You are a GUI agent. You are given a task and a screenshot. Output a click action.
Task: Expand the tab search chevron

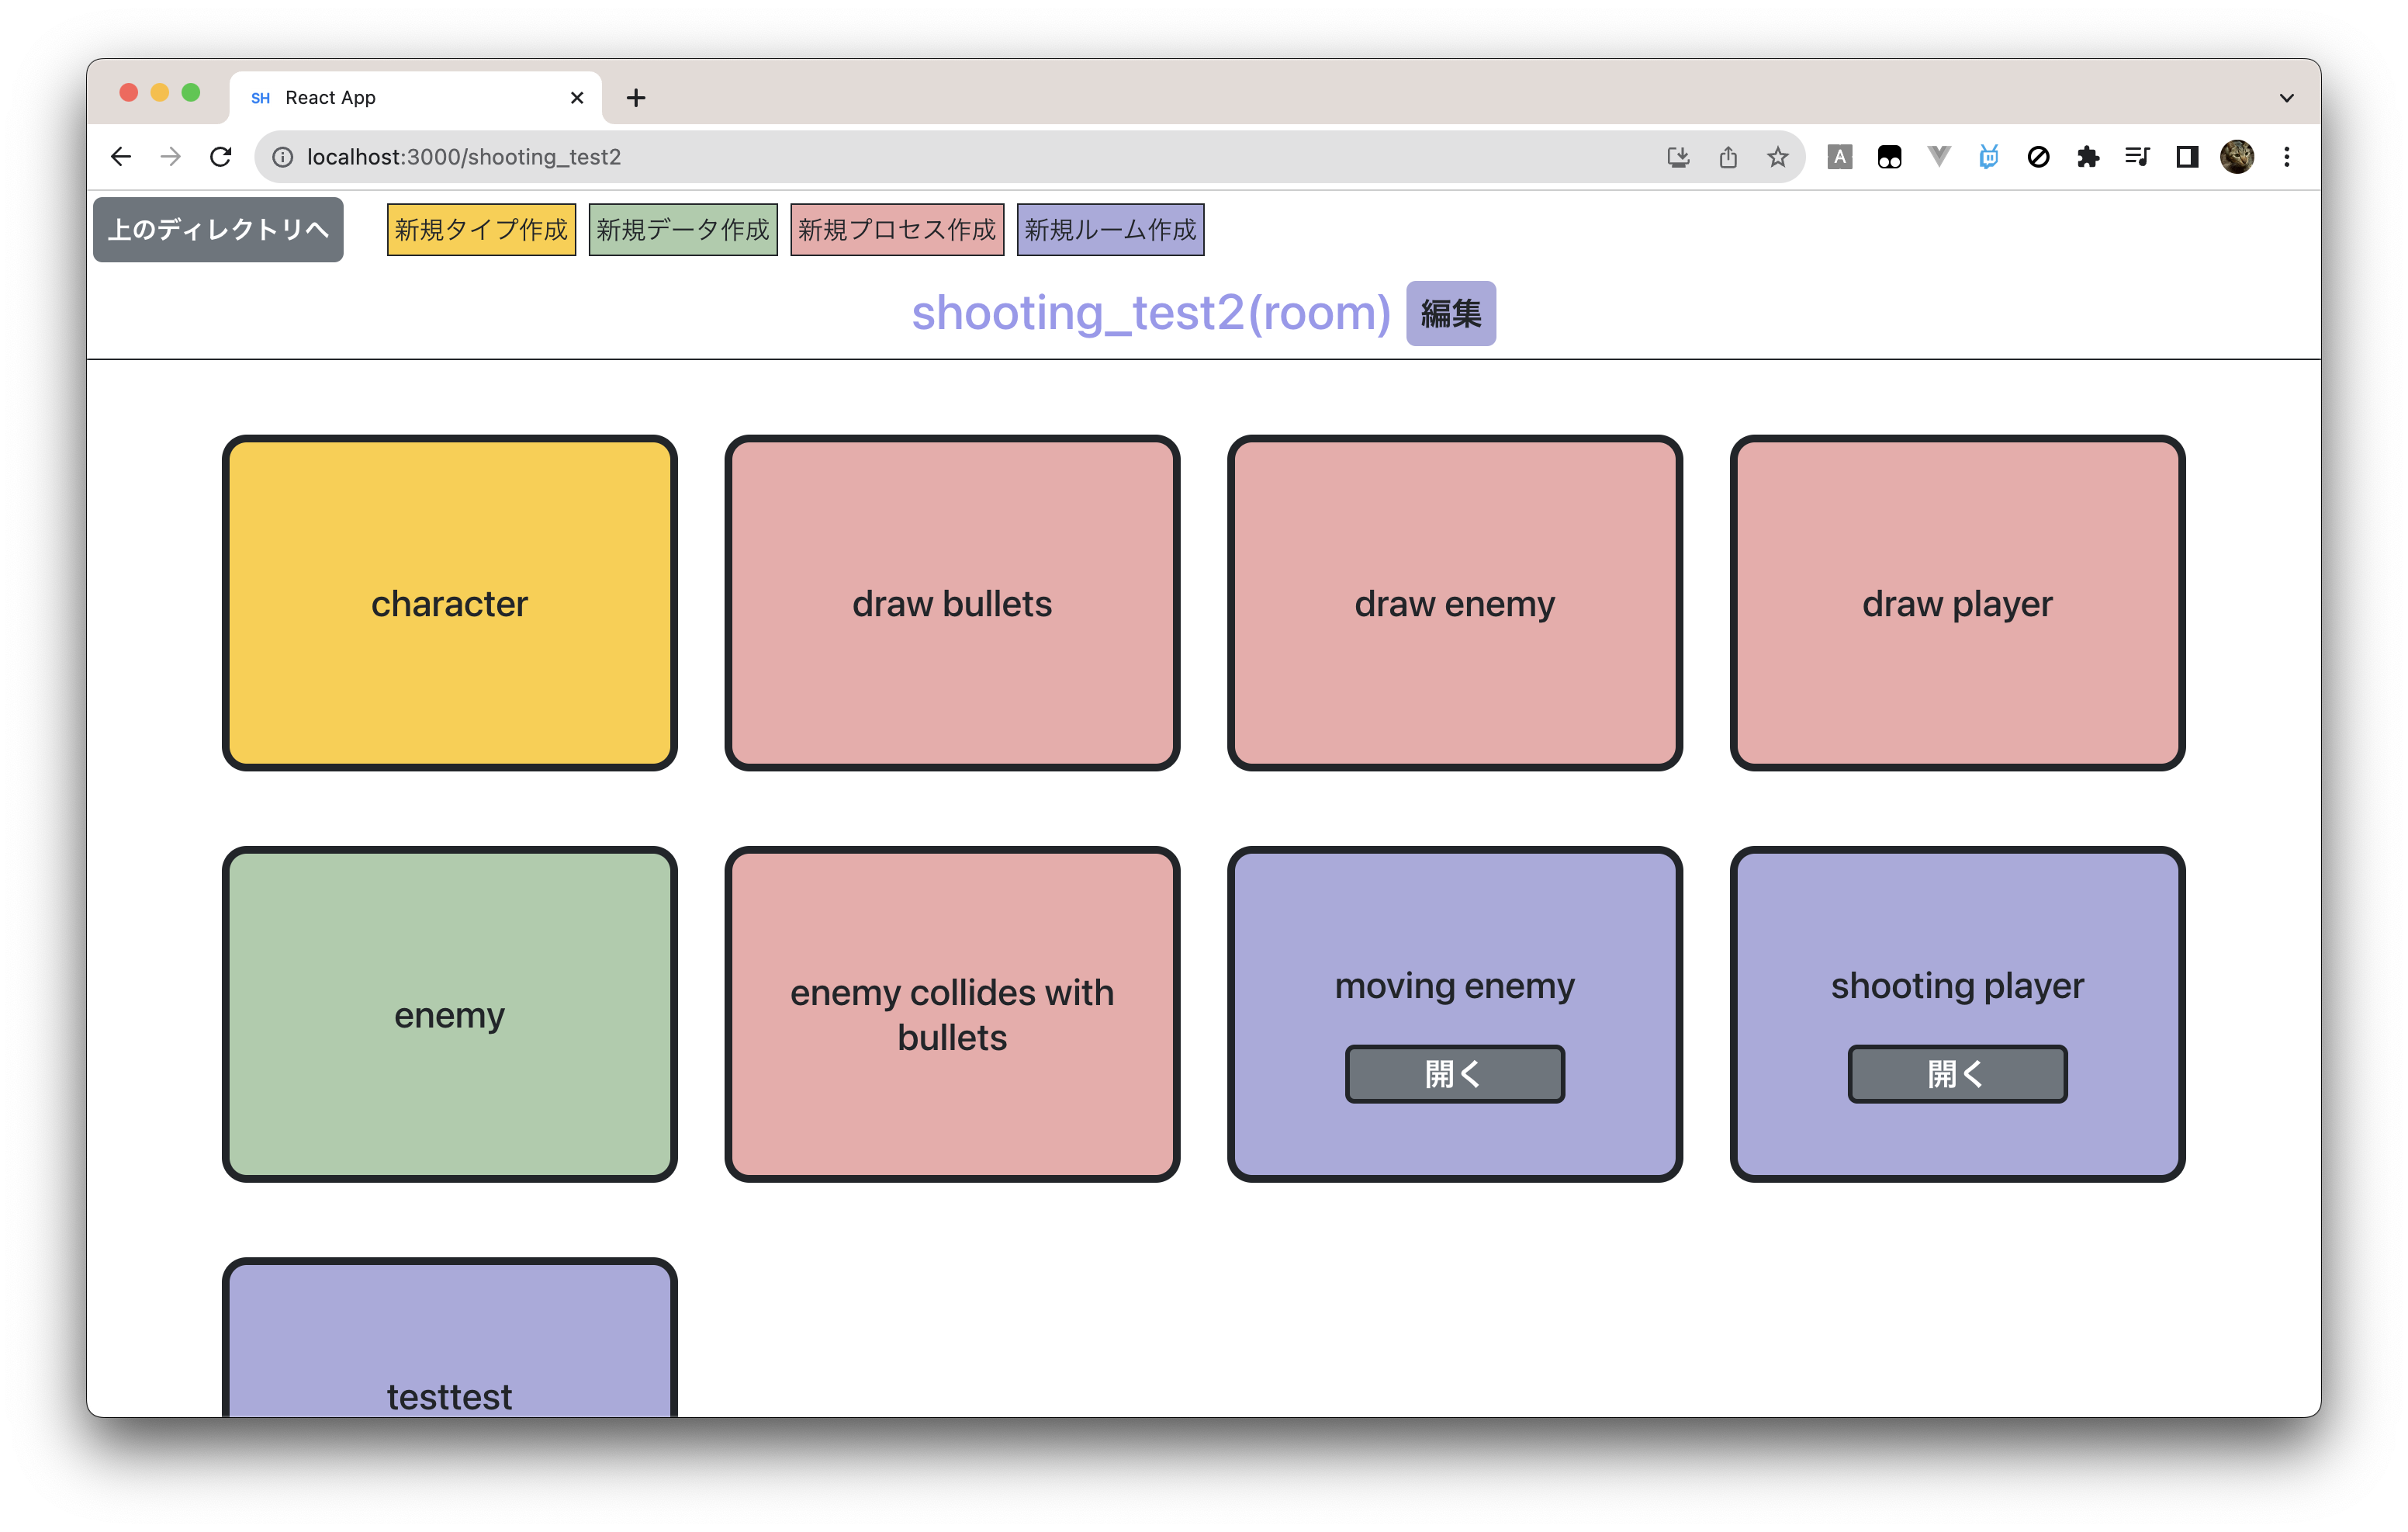coord(2286,98)
